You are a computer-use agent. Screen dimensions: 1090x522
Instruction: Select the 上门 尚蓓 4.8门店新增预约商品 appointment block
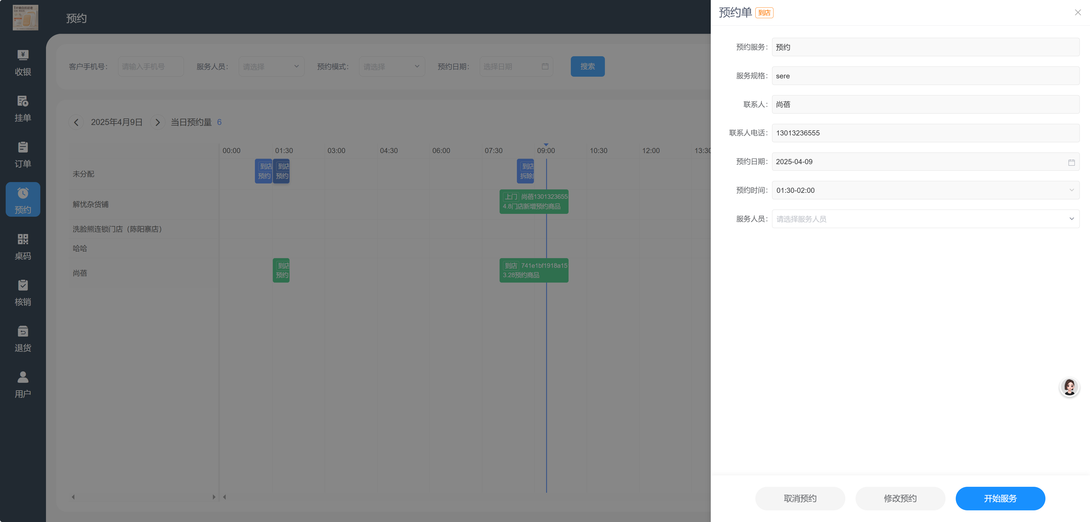point(534,202)
